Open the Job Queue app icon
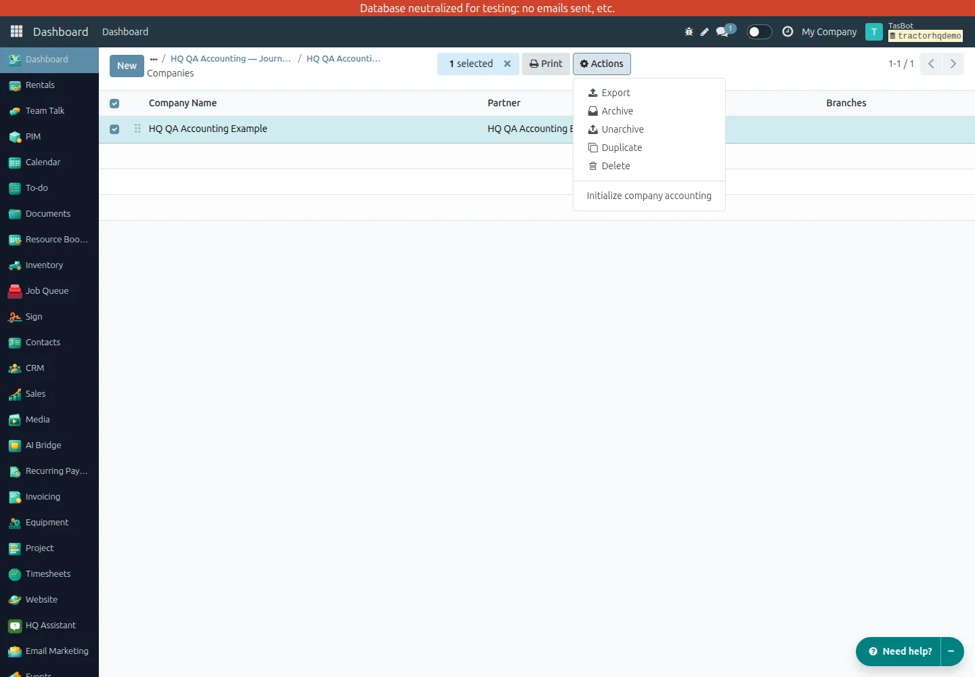Image resolution: width=975 pixels, height=677 pixels. (15, 291)
